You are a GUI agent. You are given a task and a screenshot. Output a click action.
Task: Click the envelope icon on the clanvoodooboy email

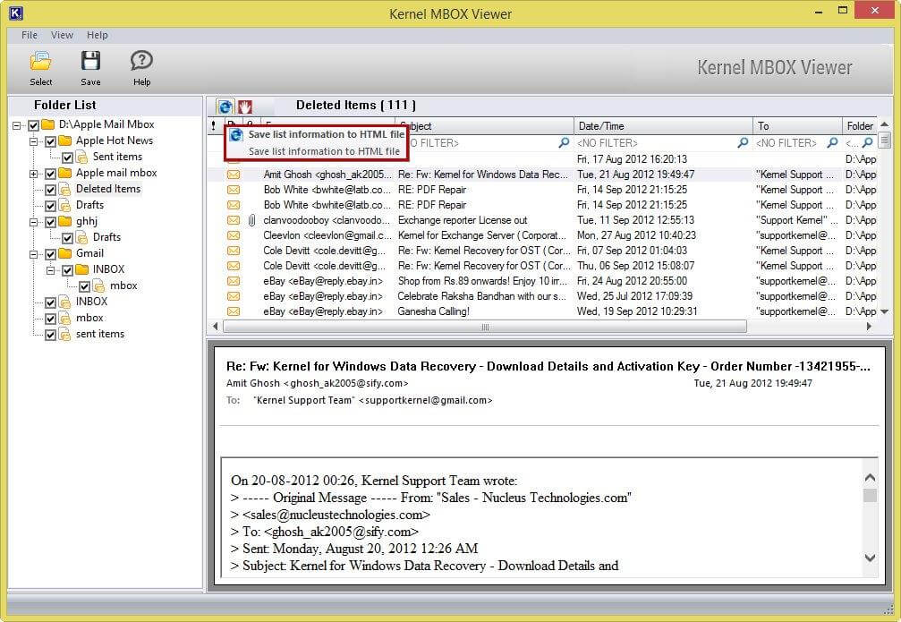pos(234,220)
